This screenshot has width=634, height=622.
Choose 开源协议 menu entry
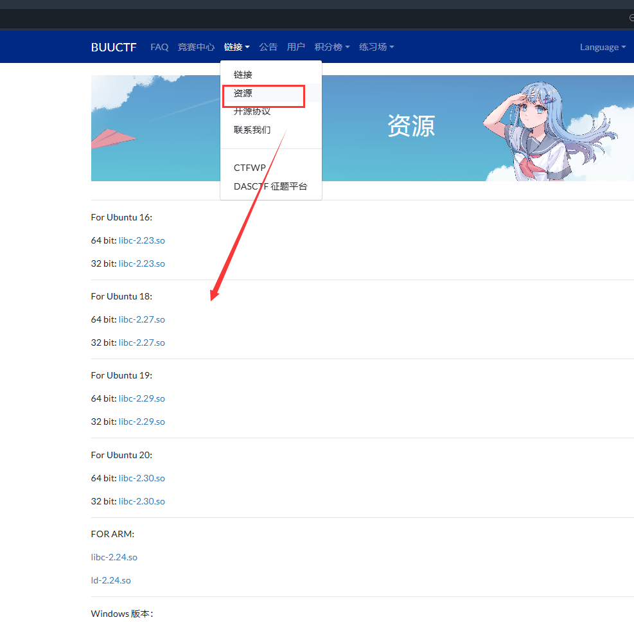[271, 111]
